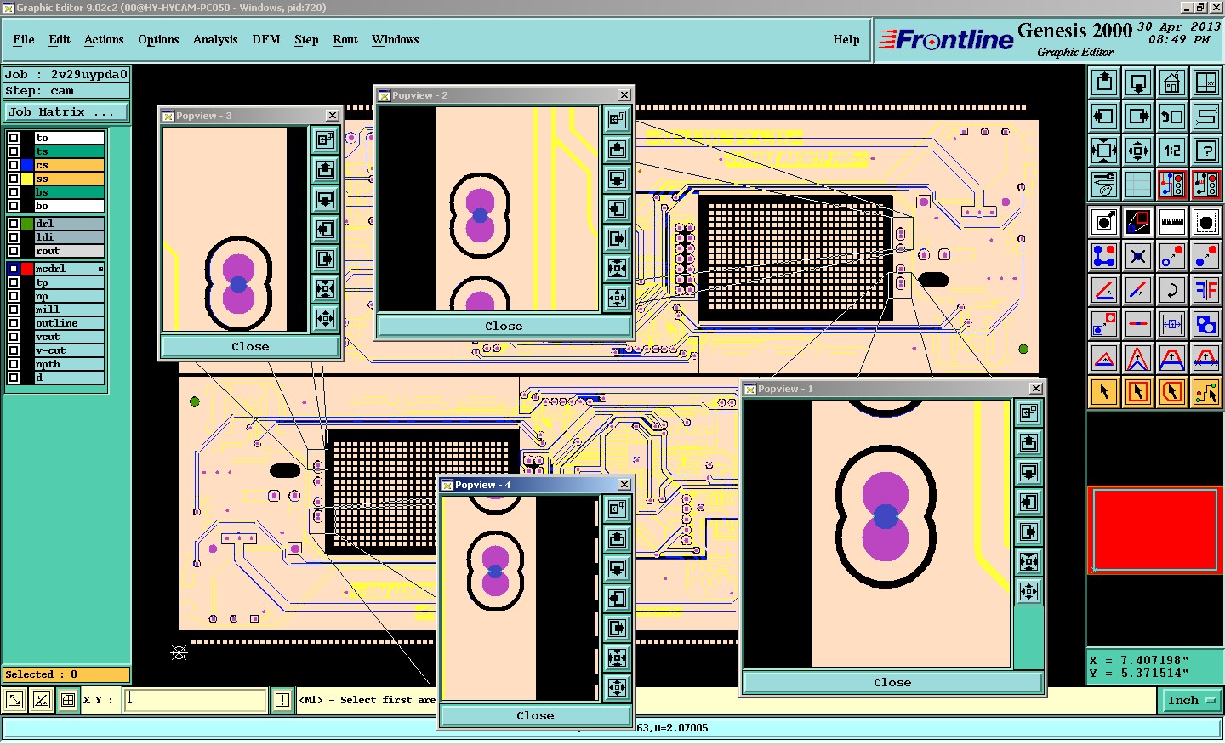Viewport: 1225px width, 745px height.
Task: Click the blue color swatch of cs layer
Action: tap(27, 165)
